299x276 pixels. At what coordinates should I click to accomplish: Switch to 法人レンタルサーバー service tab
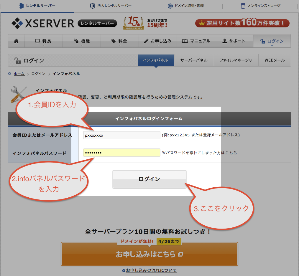111,6
